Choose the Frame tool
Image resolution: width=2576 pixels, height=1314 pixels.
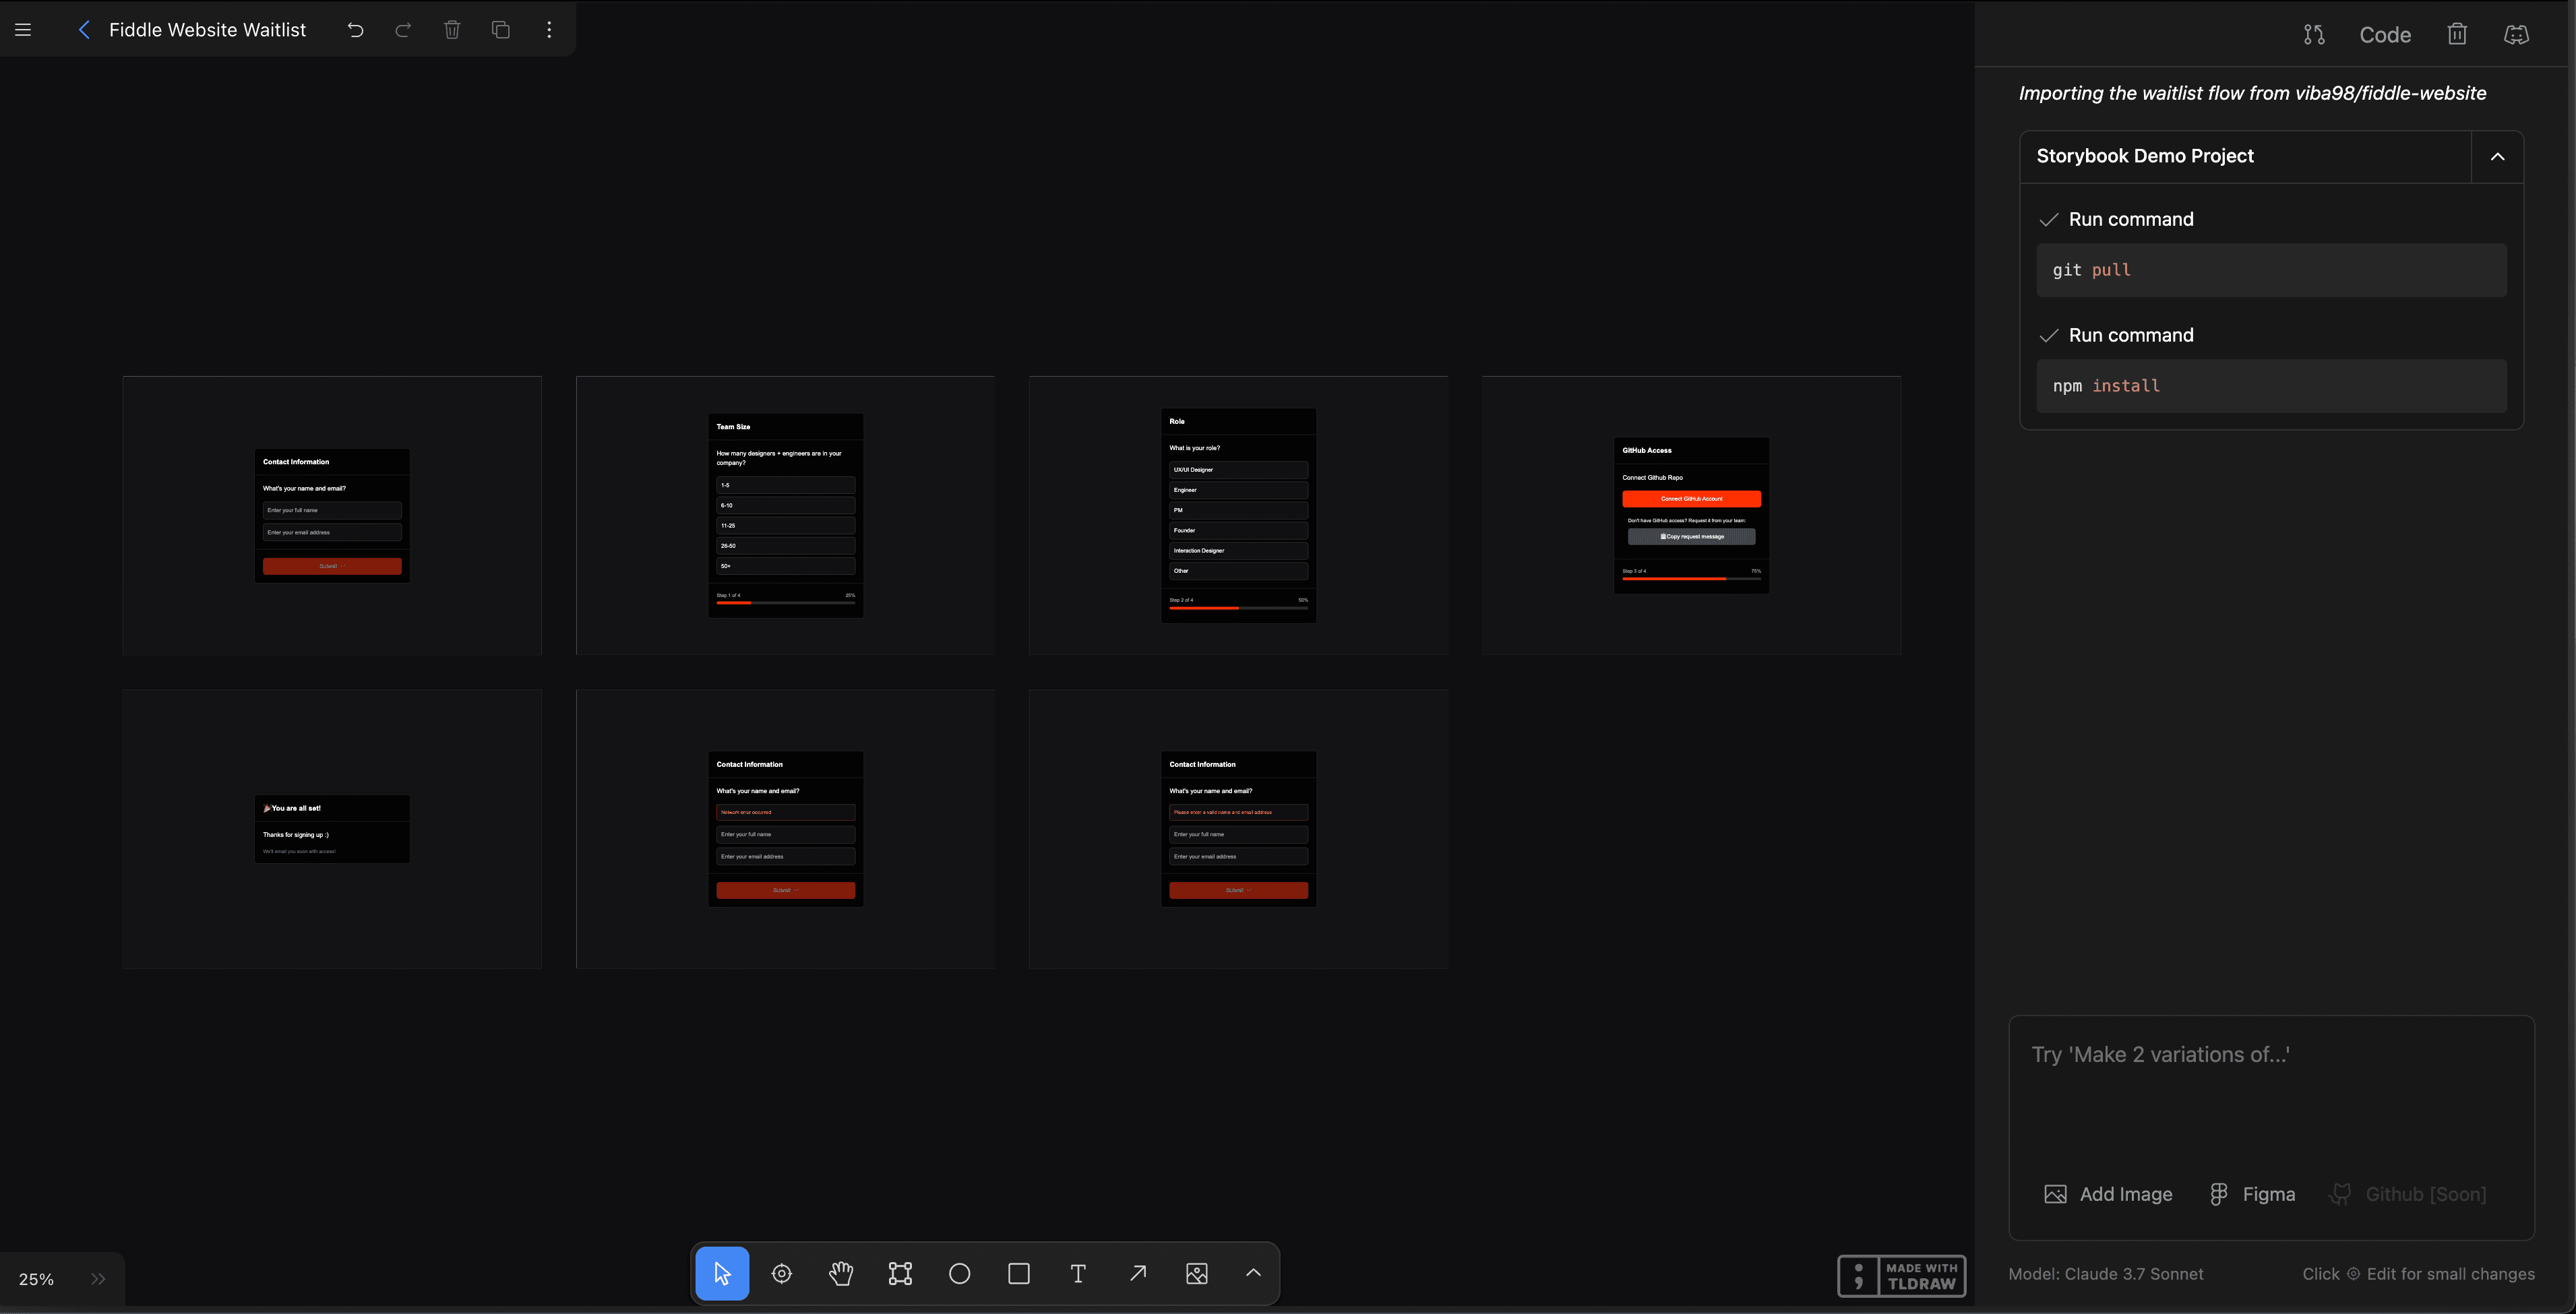point(900,1273)
